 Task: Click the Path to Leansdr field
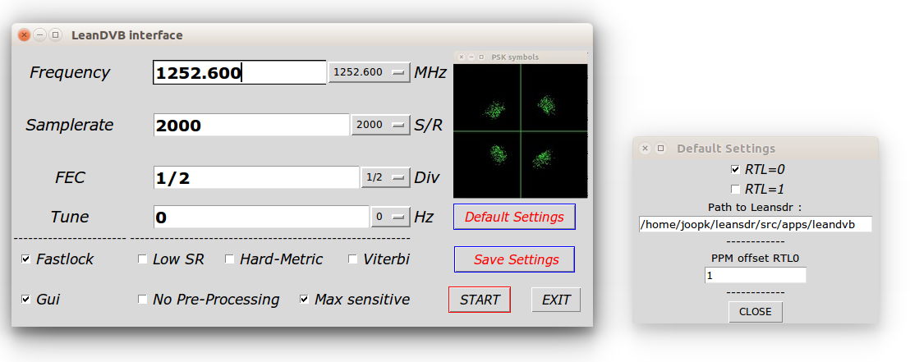pos(755,225)
